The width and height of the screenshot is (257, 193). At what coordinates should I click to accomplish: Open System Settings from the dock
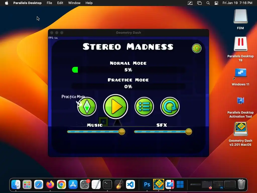click(84, 184)
